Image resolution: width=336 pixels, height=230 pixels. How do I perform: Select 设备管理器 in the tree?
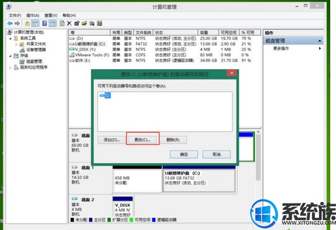point(36,50)
